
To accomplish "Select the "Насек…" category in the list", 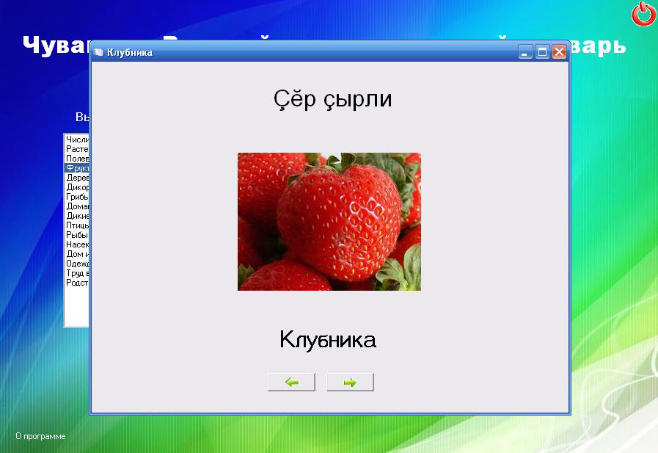I will (77, 244).
